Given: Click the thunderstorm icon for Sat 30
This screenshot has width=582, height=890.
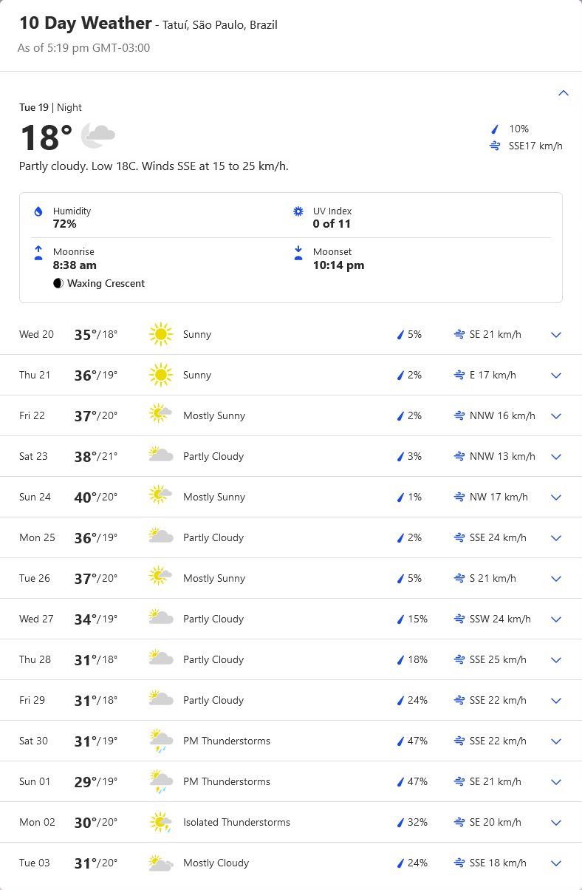Looking at the screenshot, I should [x=160, y=741].
